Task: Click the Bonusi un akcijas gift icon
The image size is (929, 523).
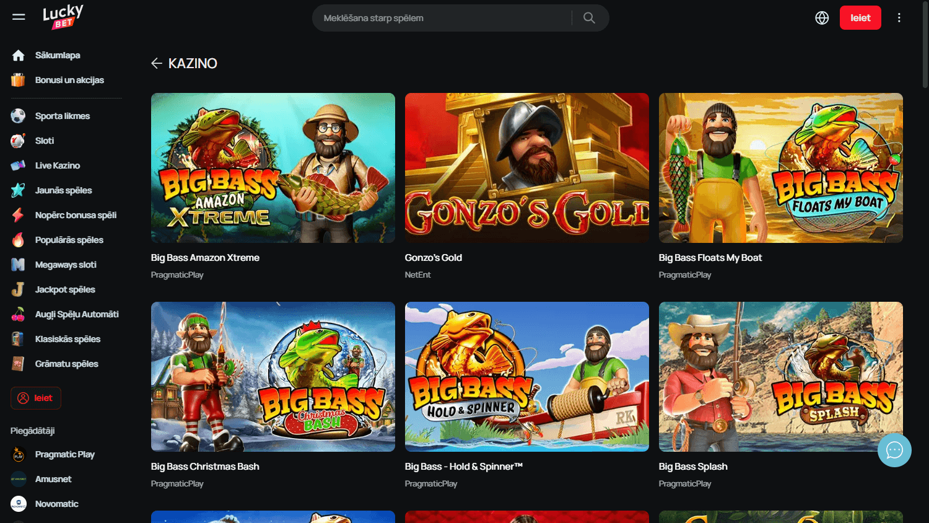Action: [18, 80]
